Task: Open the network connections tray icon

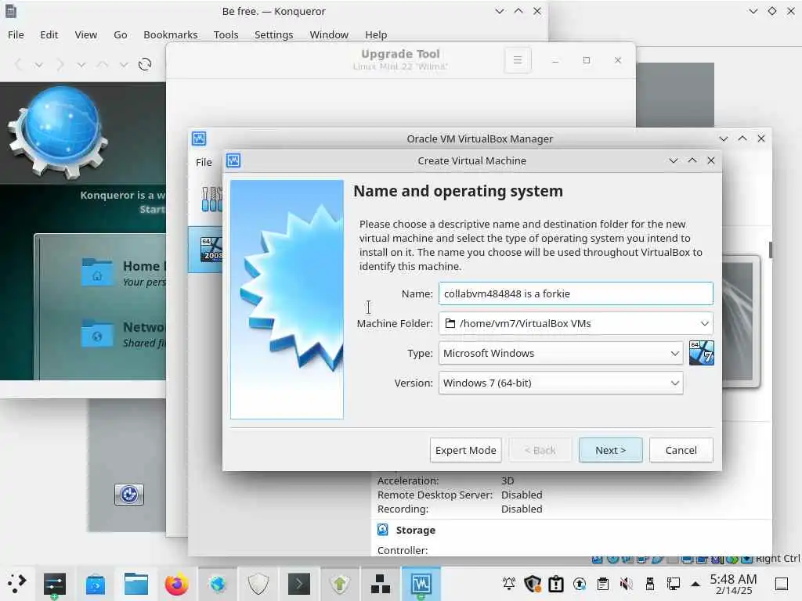Action: 673,584
